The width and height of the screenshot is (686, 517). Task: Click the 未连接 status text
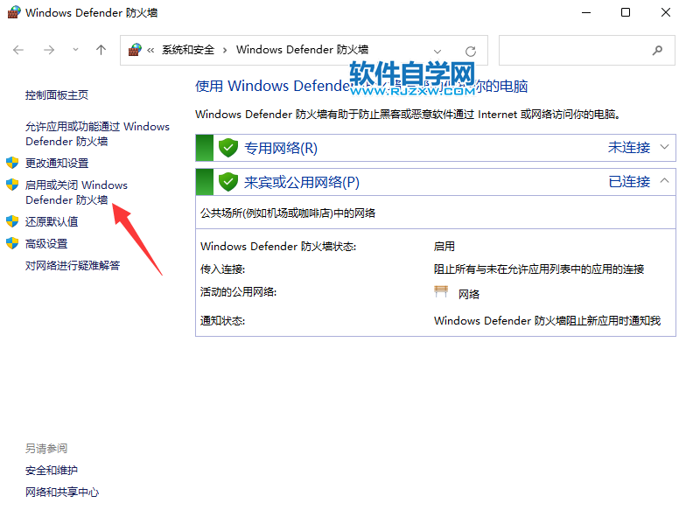coord(629,147)
